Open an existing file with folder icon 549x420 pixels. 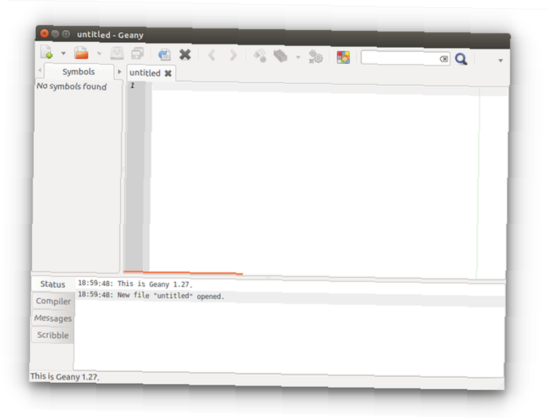82,53
